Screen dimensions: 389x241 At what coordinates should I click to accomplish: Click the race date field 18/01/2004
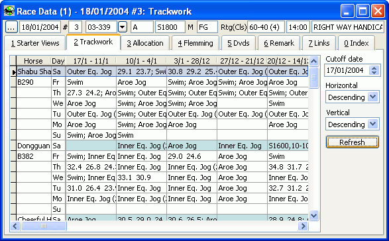click(x=40, y=27)
